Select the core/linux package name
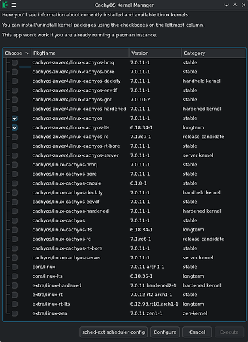Viewport: 248px width, 342px height. point(44,267)
